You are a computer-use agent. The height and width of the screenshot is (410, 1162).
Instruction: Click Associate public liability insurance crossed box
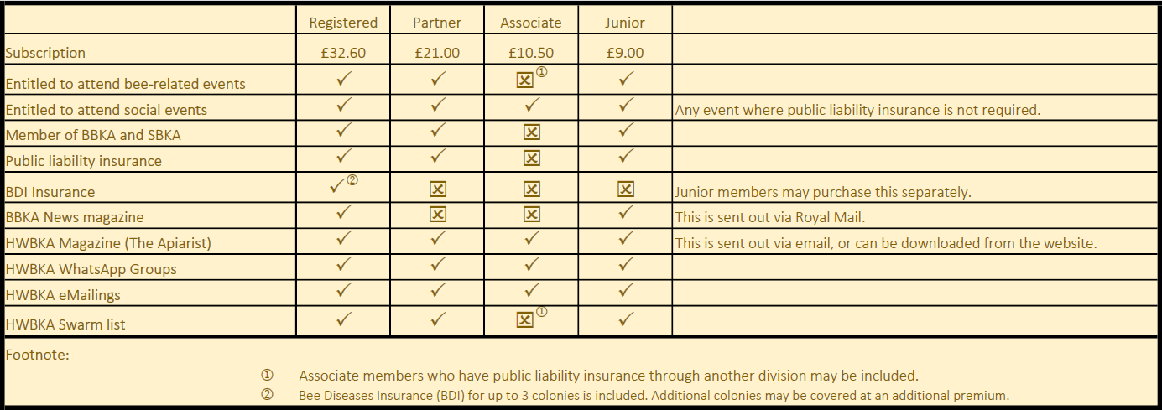pyautogui.click(x=531, y=157)
